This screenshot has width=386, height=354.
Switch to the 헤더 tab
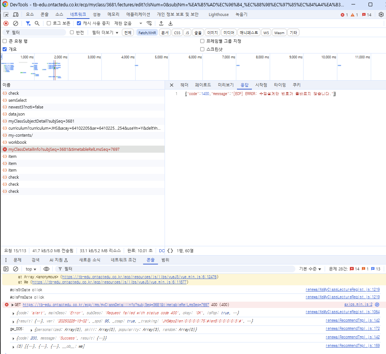tap(184, 85)
